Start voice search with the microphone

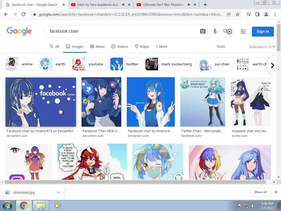click(215, 31)
